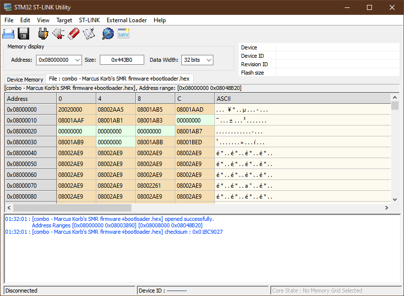Screen dimensions: 404x296
Task: Open the Help menu
Action: 160,20
